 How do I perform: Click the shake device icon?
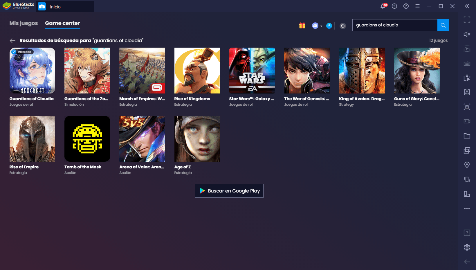tap(467, 179)
